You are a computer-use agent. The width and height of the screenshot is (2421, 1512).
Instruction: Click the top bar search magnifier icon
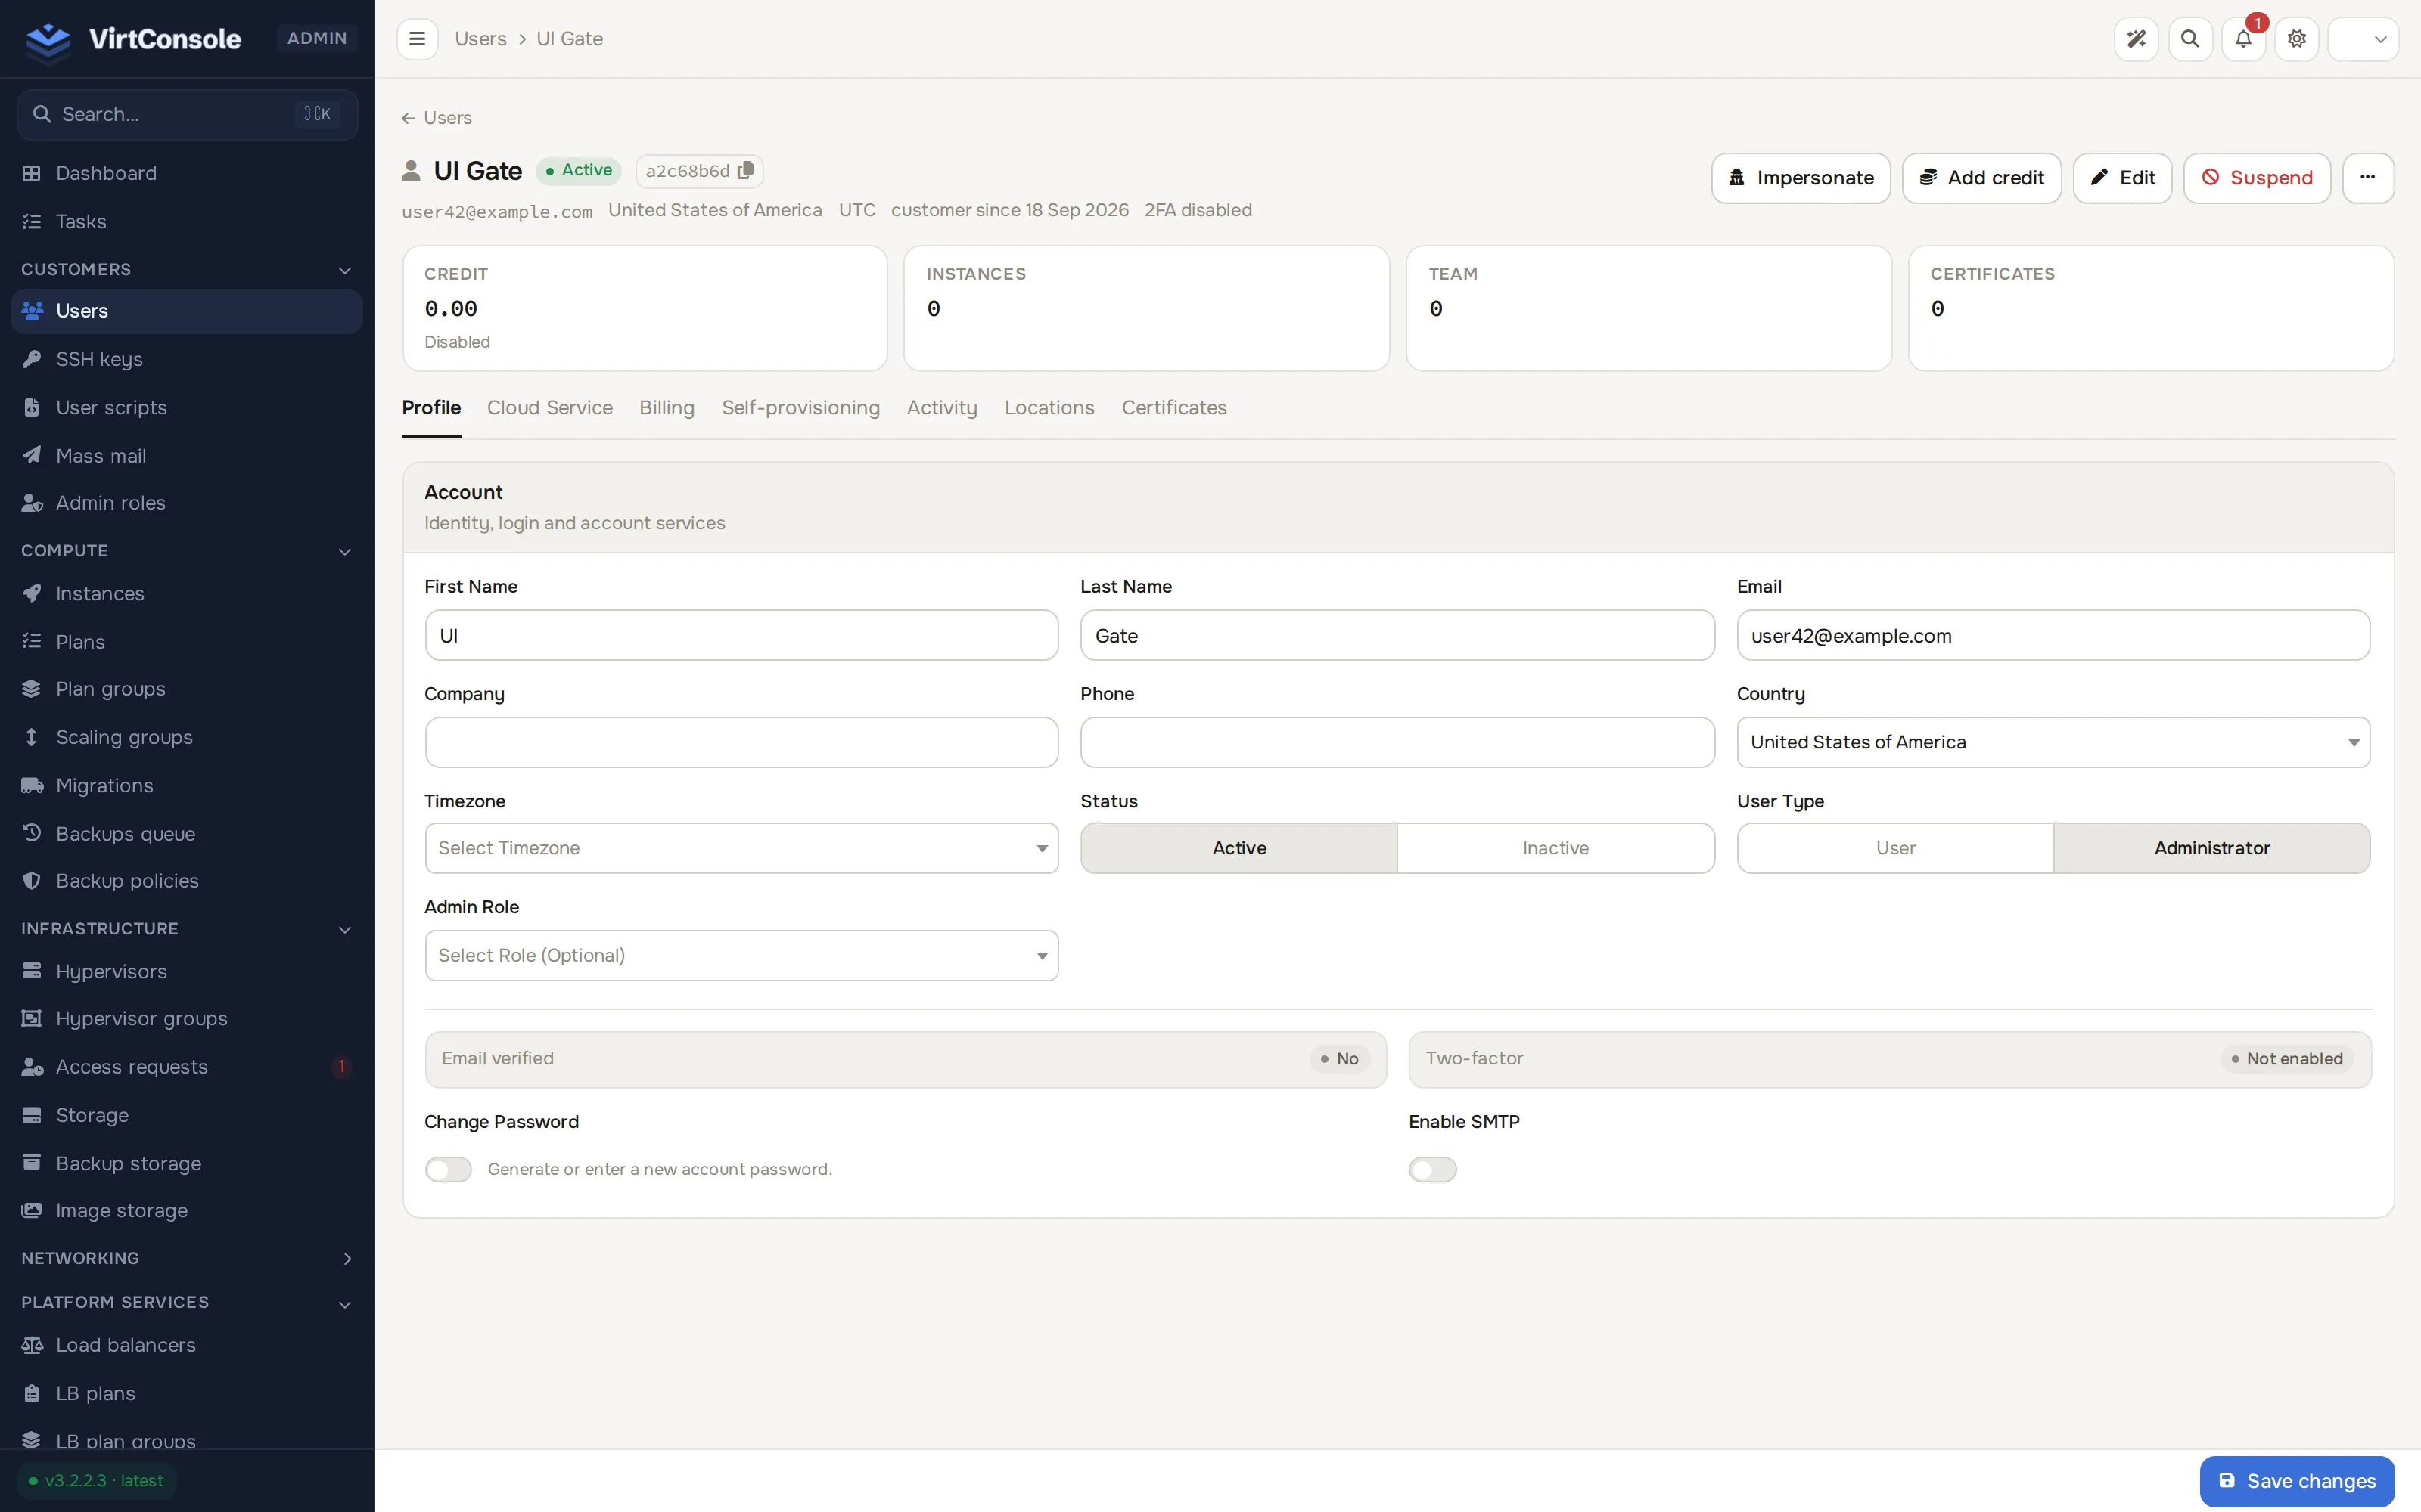coord(2190,39)
